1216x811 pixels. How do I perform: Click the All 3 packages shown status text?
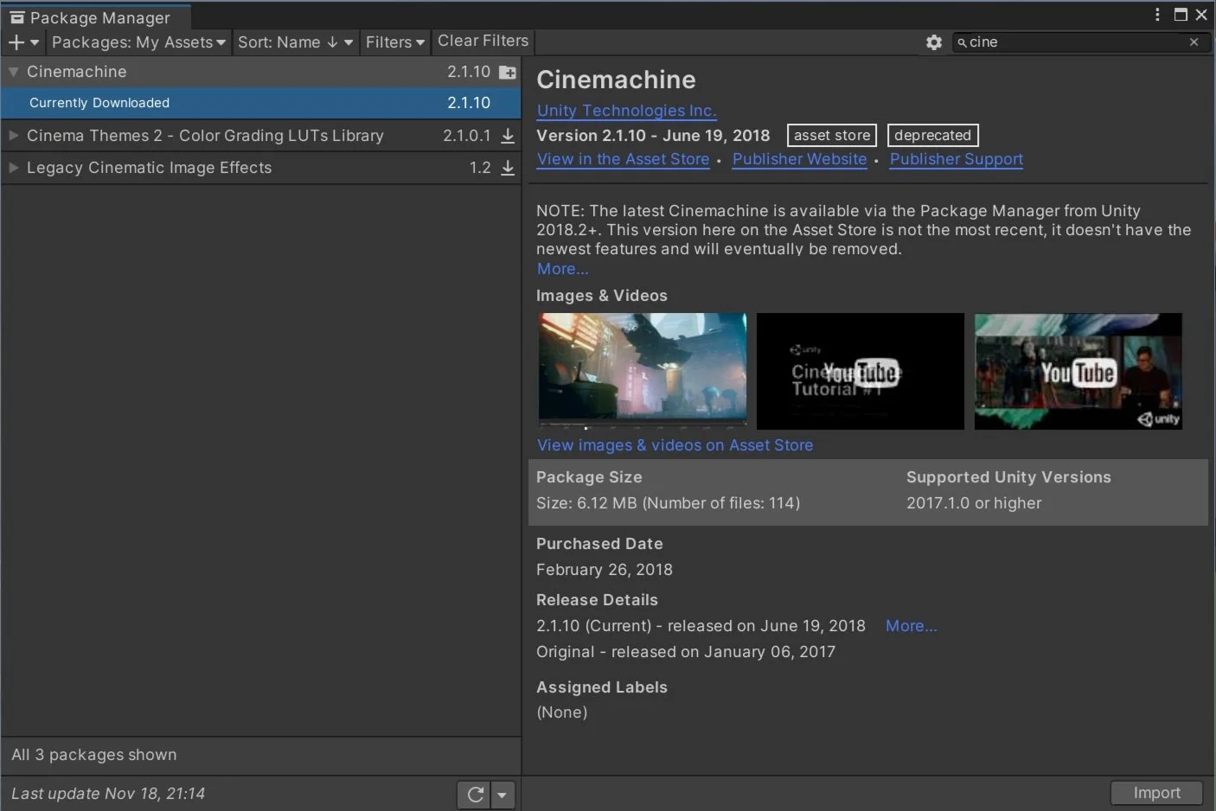[94, 755]
